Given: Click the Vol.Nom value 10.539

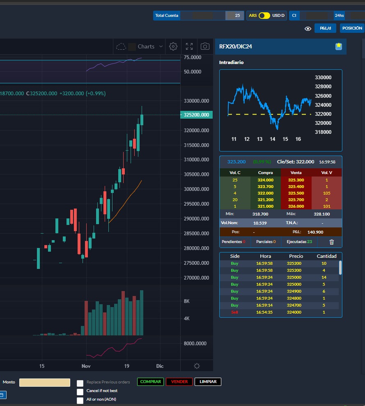Looking at the screenshot, I should (260, 223).
